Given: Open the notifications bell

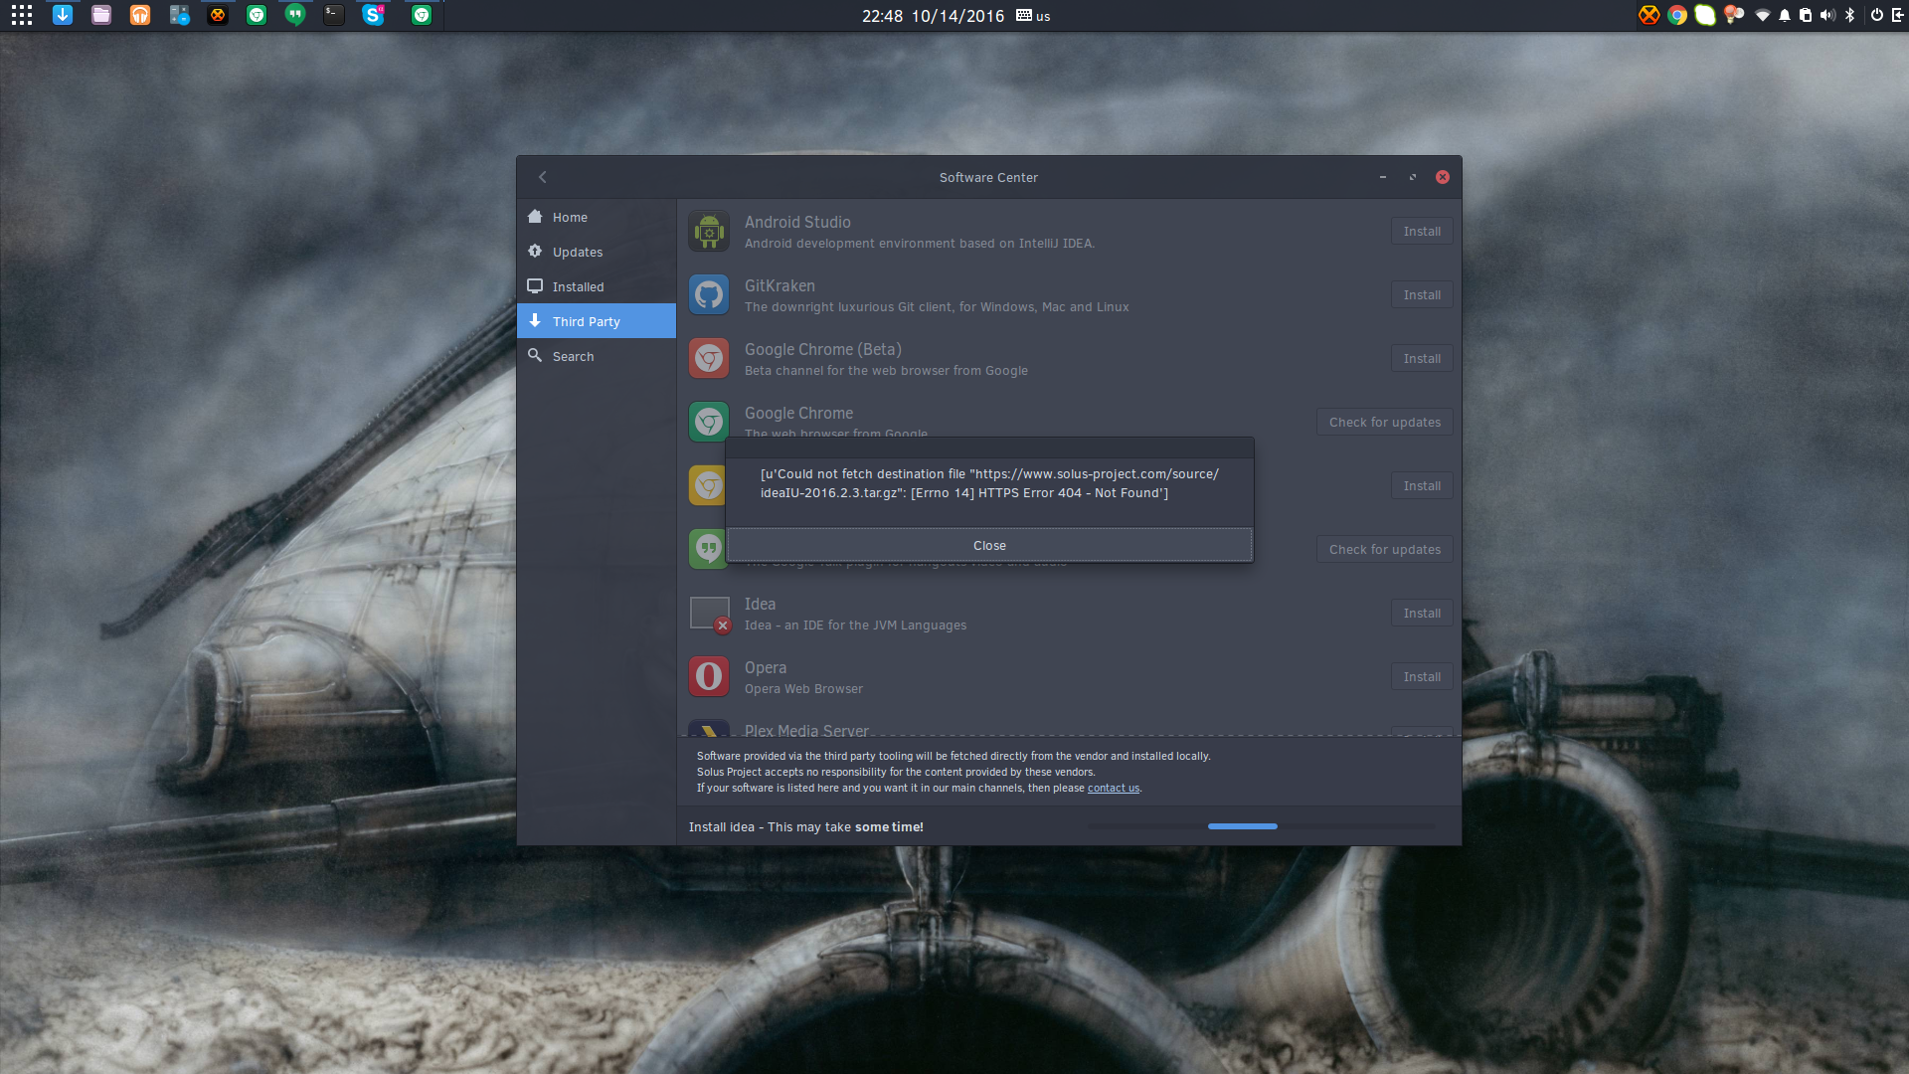Looking at the screenshot, I should click(x=1785, y=15).
